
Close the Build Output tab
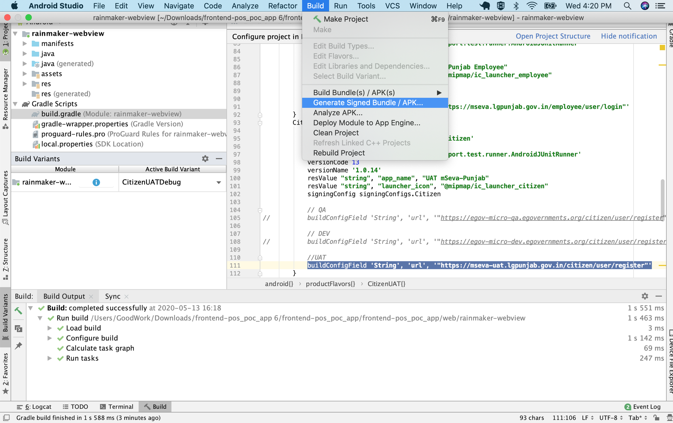91,297
